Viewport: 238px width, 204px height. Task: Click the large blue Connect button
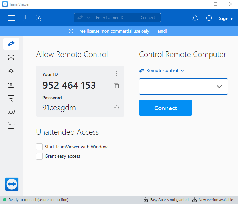(165, 108)
